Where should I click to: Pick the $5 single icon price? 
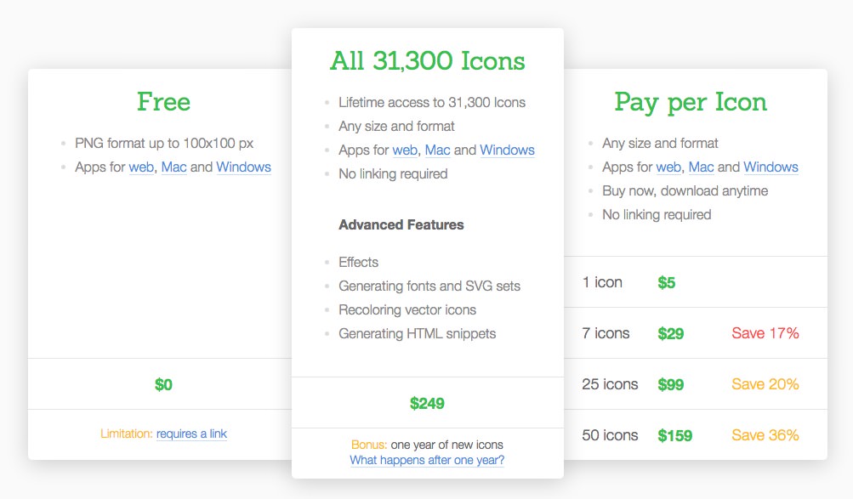pyautogui.click(x=667, y=283)
